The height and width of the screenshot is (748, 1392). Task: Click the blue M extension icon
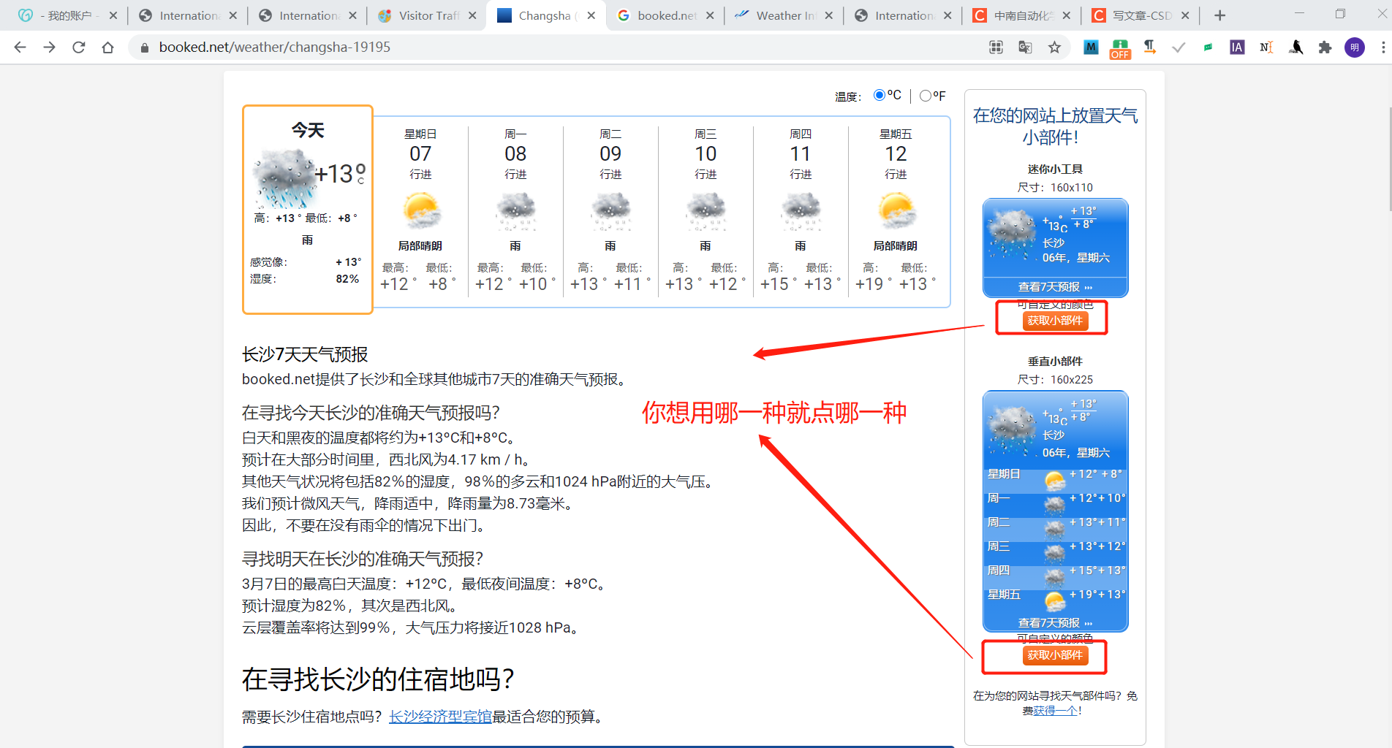tap(1090, 47)
